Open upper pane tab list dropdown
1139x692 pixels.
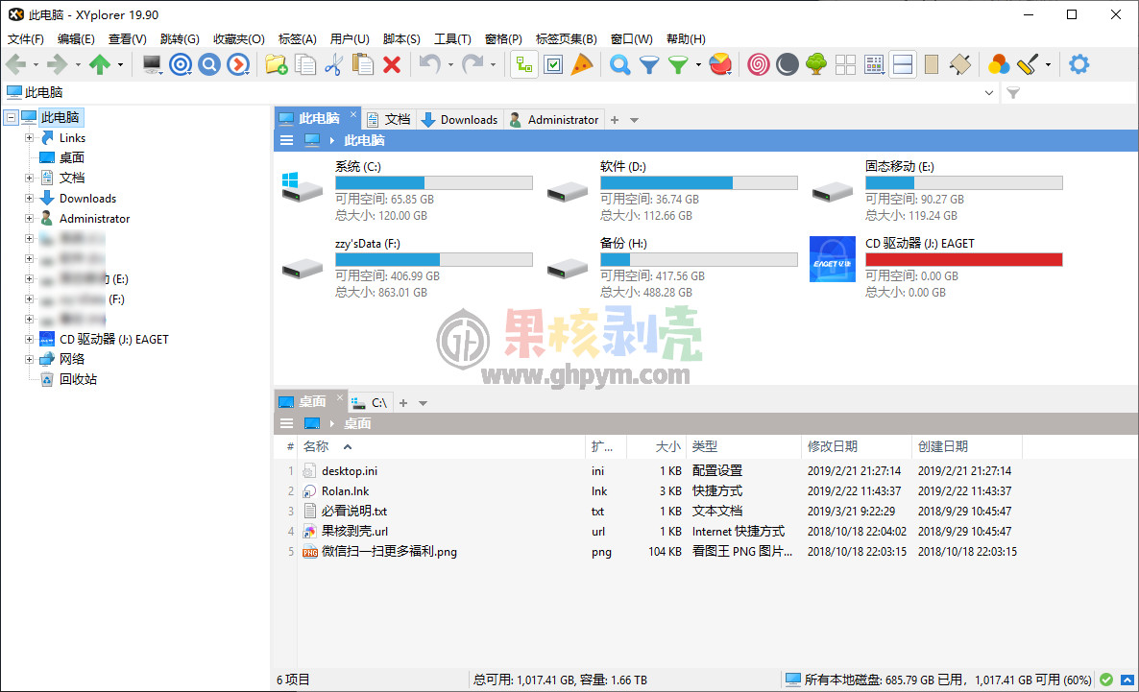point(634,120)
